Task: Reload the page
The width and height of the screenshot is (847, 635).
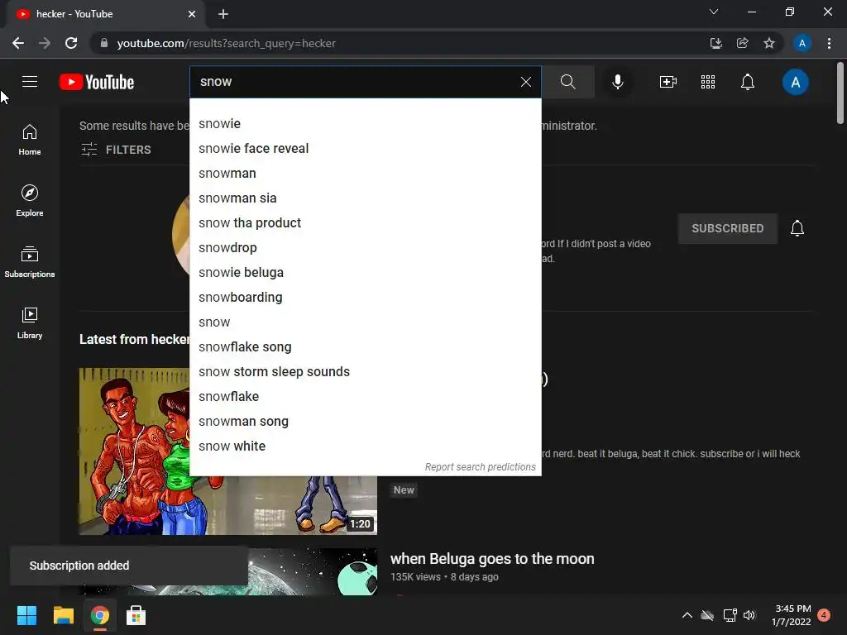Action: click(71, 43)
